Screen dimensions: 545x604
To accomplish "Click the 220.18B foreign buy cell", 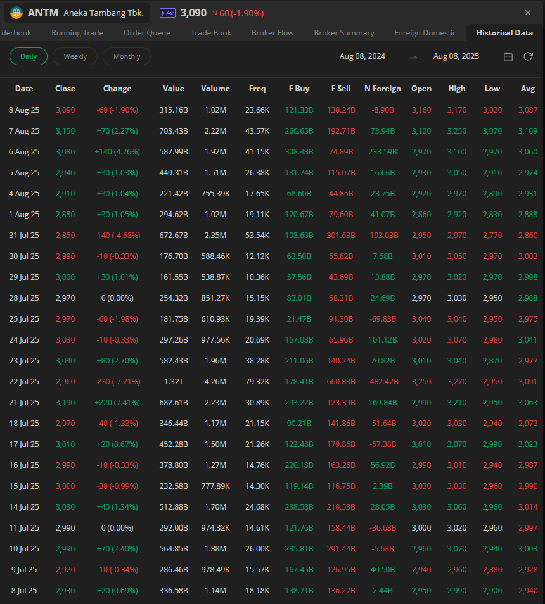I will pos(299,465).
